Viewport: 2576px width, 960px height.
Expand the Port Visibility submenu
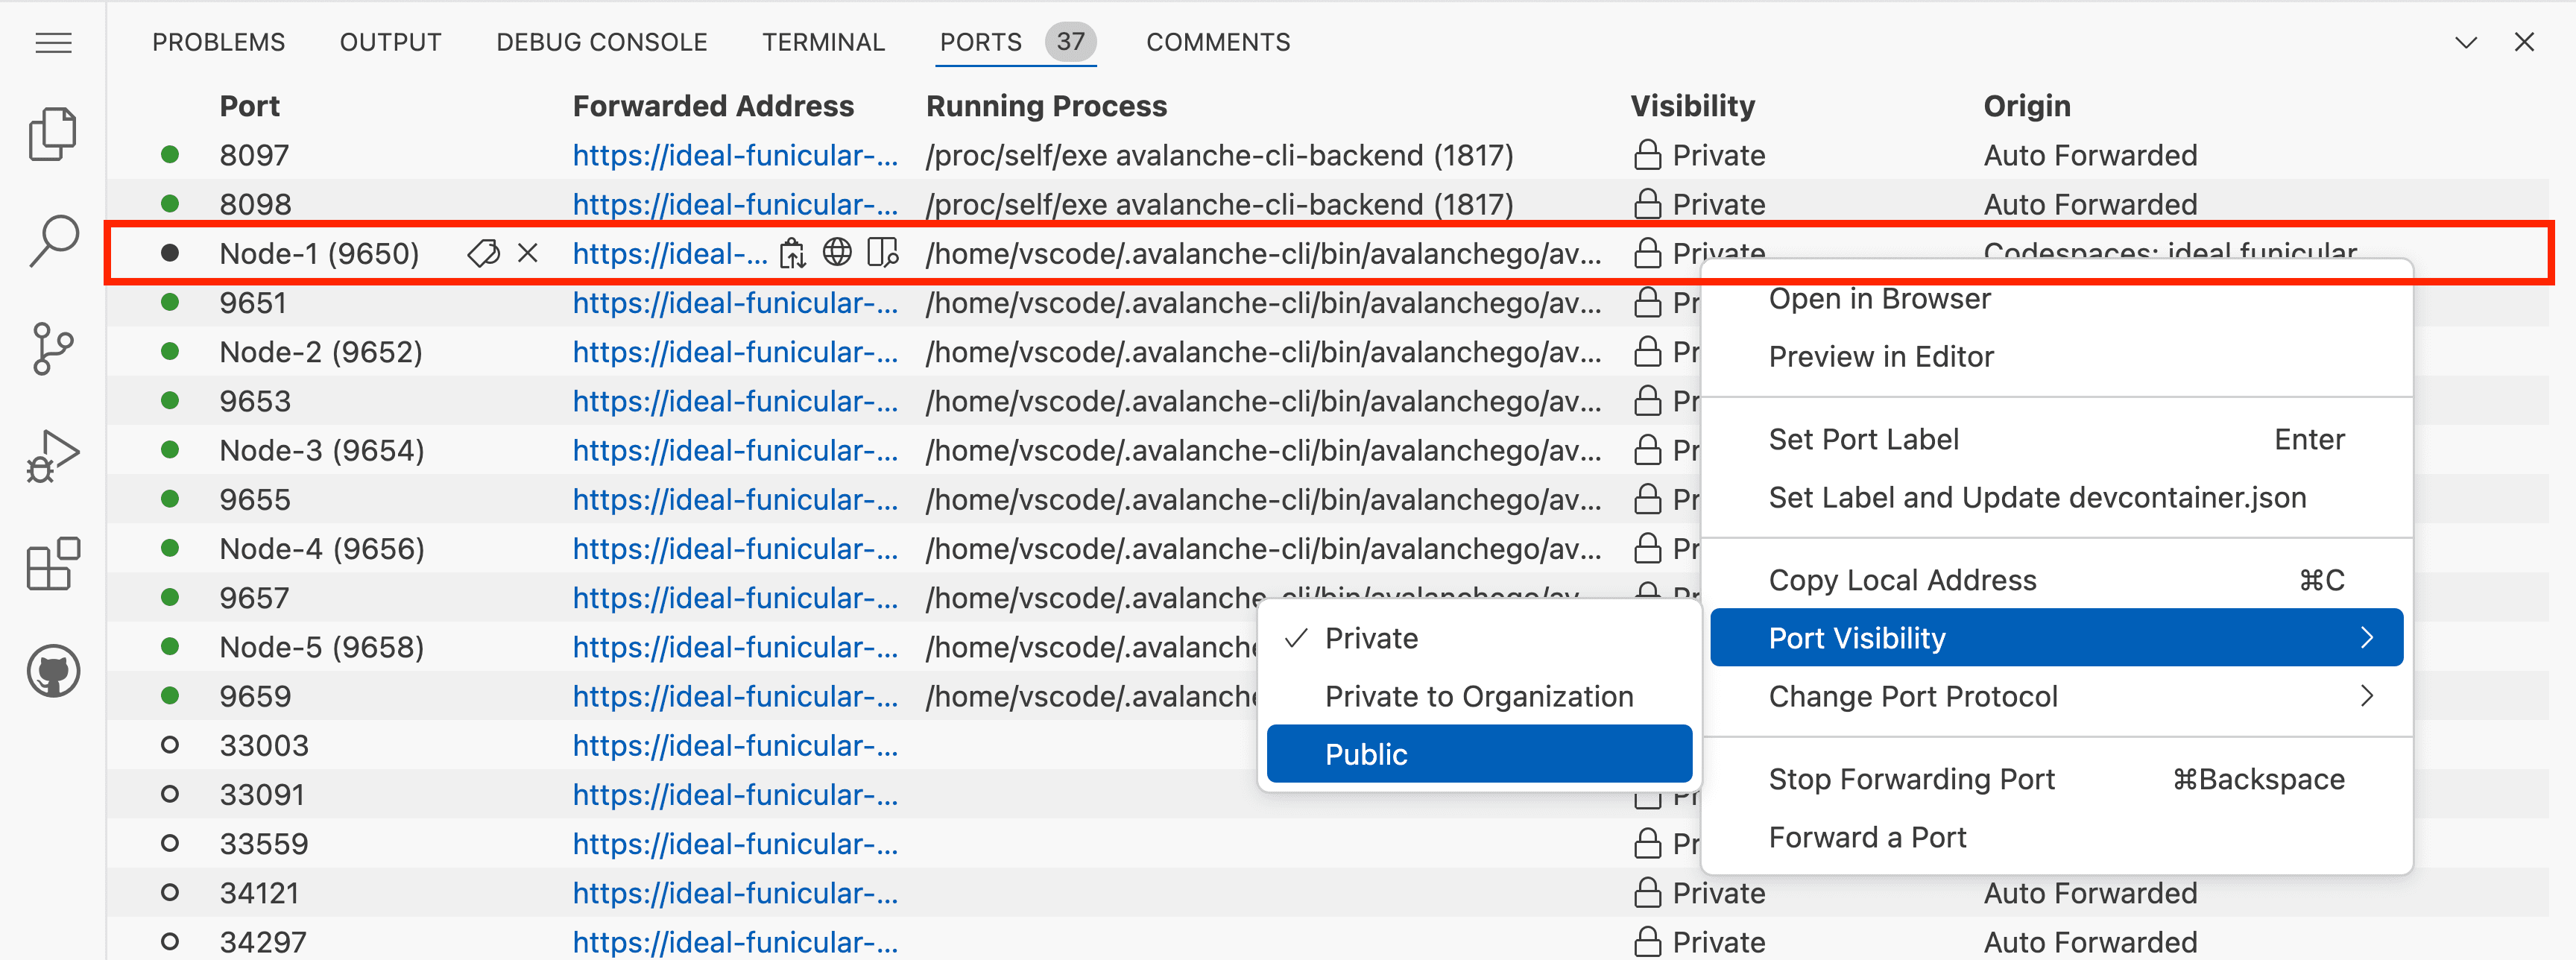point(2056,638)
